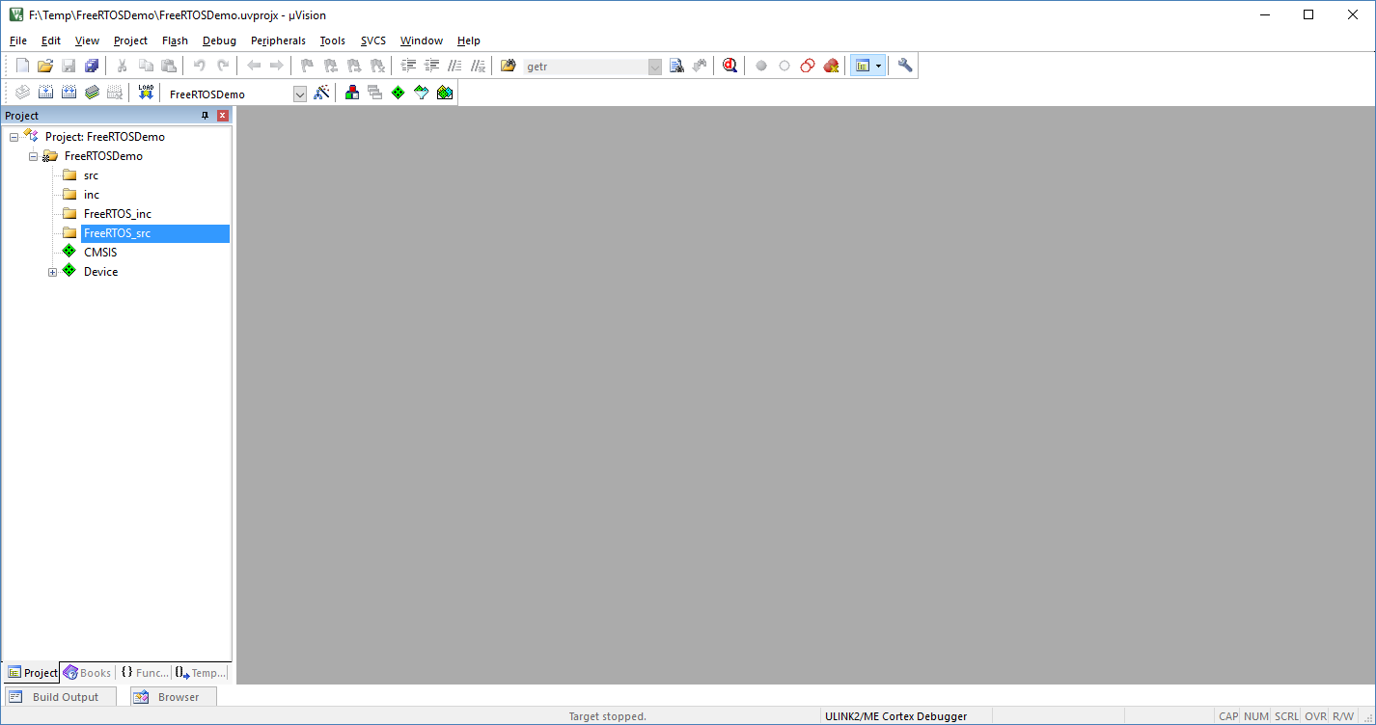Open Manage Run-Time Environment green diamond icon
This screenshot has height=725, width=1376.
[x=399, y=93]
